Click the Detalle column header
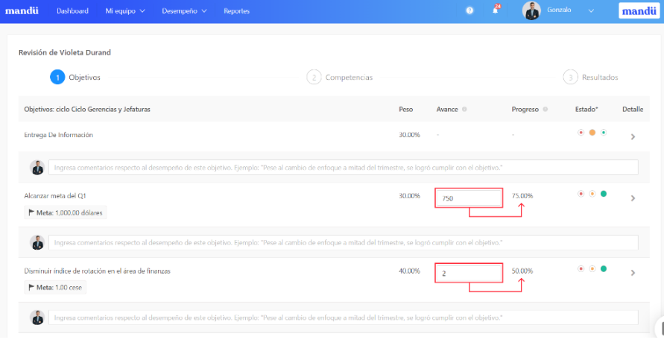Screen dimensions: 664x363 [633, 110]
